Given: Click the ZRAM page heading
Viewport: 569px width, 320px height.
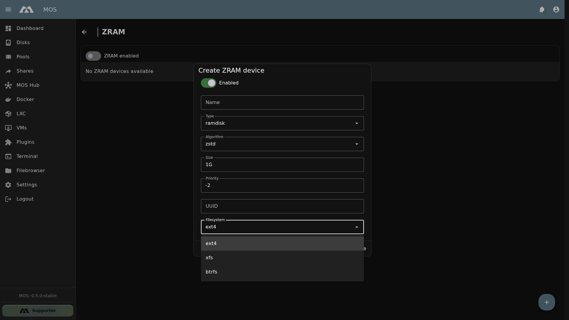Looking at the screenshot, I should click(x=114, y=32).
